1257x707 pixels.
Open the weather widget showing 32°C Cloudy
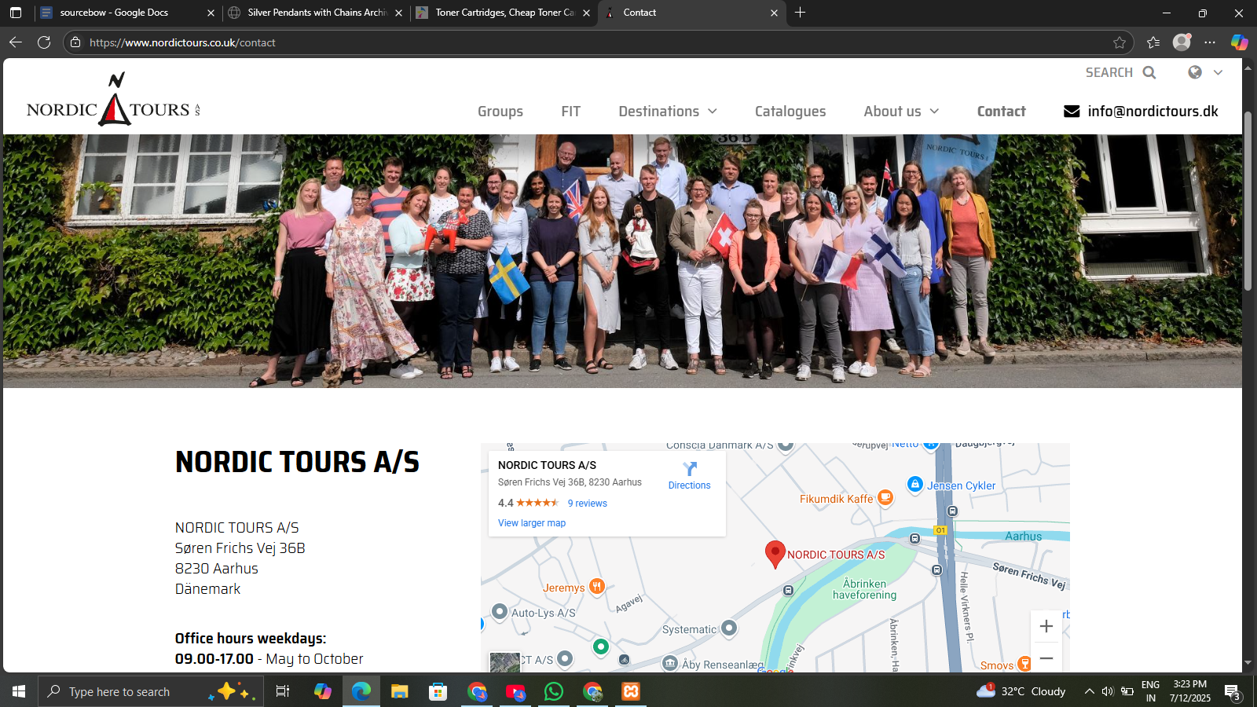(1021, 691)
